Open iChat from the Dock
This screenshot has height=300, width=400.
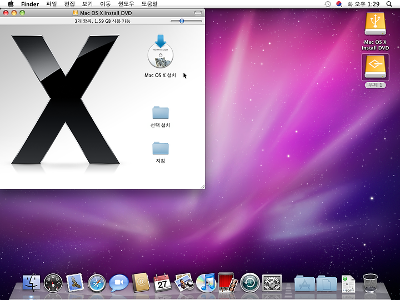point(119,283)
